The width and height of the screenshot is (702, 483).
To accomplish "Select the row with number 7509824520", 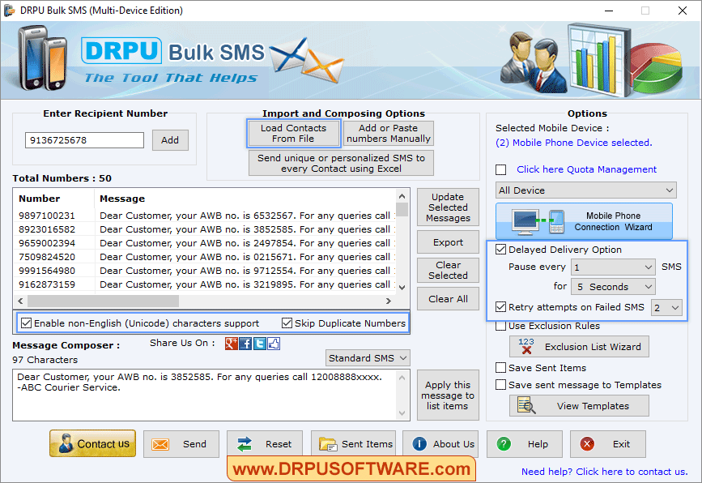I will 206,257.
